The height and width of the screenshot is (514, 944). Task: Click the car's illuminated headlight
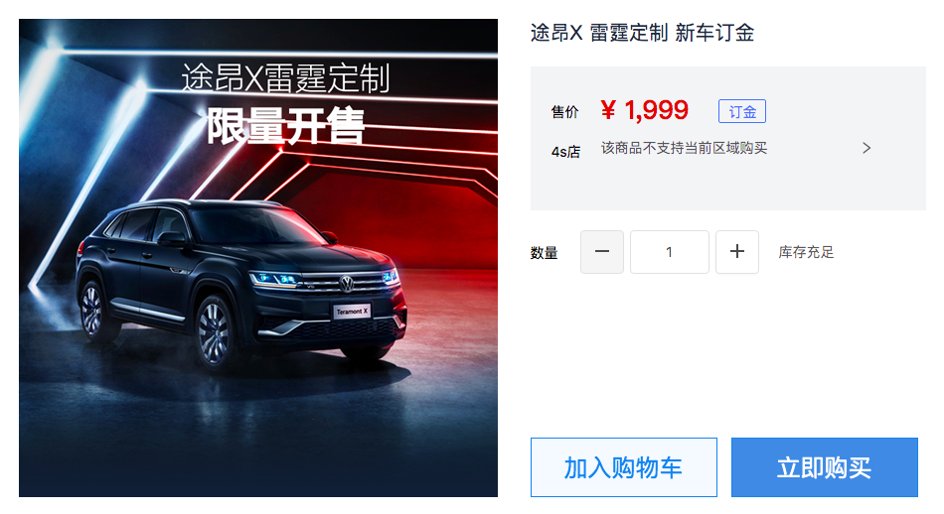274,279
